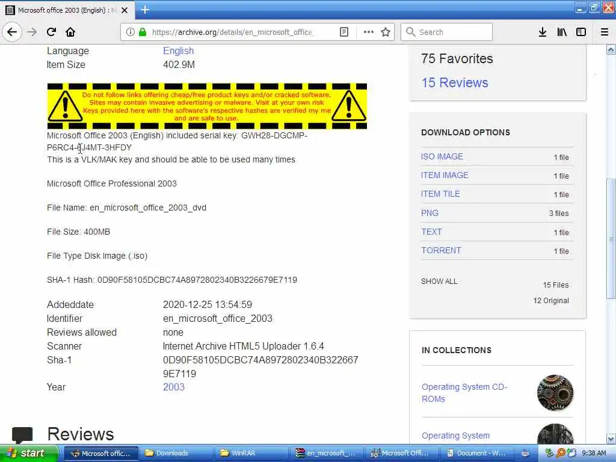Close the Microsoft office 2003 tab
The width and height of the screenshot is (616, 462).
tap(125, 10)
